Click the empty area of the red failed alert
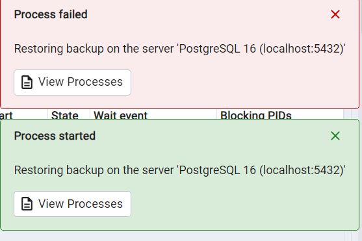 pos(242,83)
